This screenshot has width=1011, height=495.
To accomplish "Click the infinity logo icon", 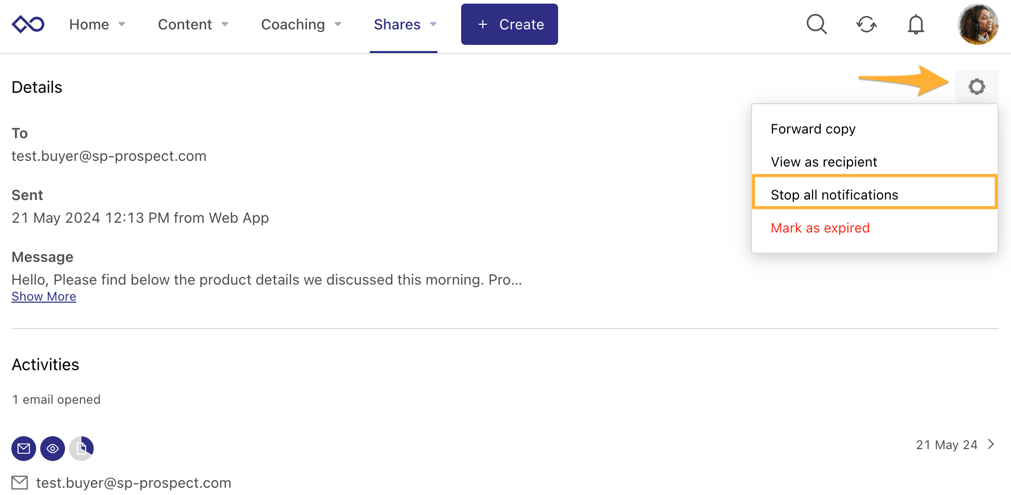I will coord(28,24).
